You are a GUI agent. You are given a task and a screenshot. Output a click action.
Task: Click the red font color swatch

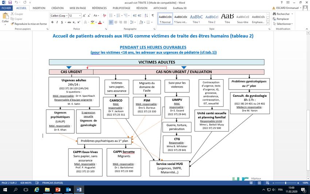click(x=100, y=22)
